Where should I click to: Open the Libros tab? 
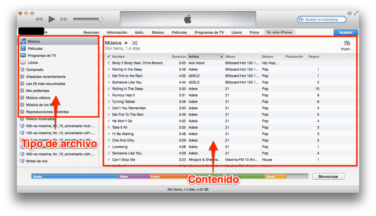pyautogui.click(x=237, y=32)
